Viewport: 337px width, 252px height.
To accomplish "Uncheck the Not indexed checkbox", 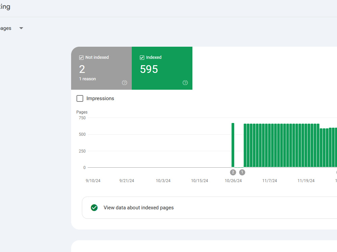I will [x=81, y=57].
